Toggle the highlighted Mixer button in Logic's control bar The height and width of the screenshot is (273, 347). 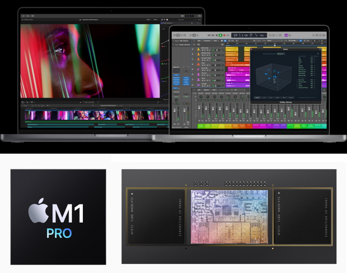(194, 35)
